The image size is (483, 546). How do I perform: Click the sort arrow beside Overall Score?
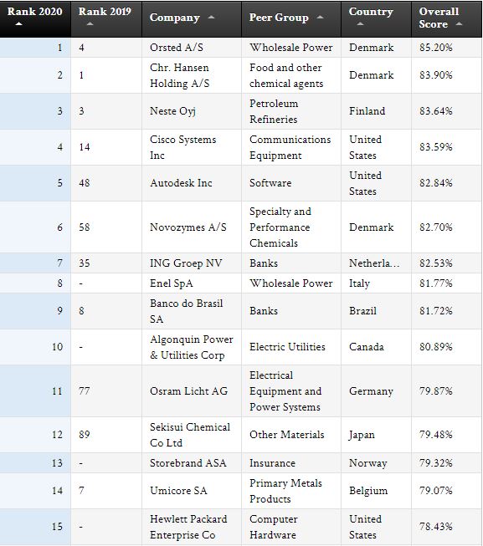460,24
